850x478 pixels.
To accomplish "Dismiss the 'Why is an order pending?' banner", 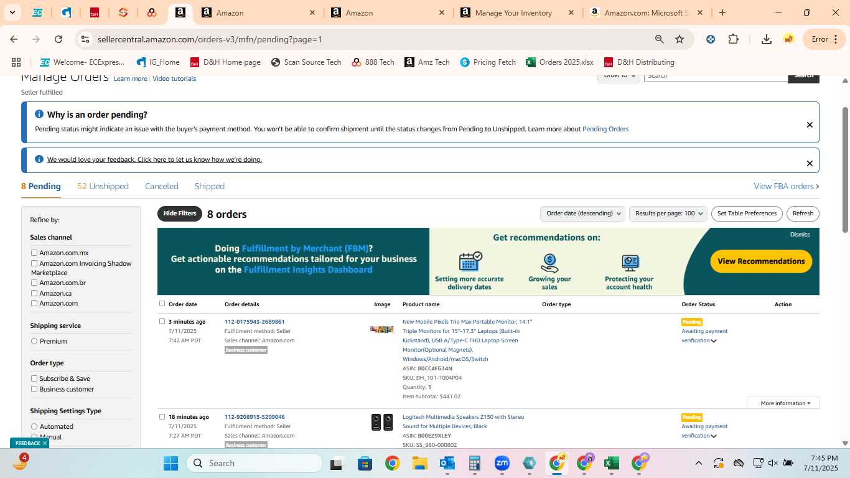I will [810, 124].
